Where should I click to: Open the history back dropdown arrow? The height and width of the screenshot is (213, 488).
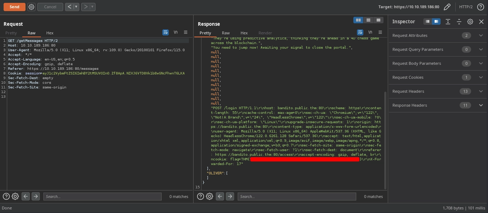click(76, 7)
